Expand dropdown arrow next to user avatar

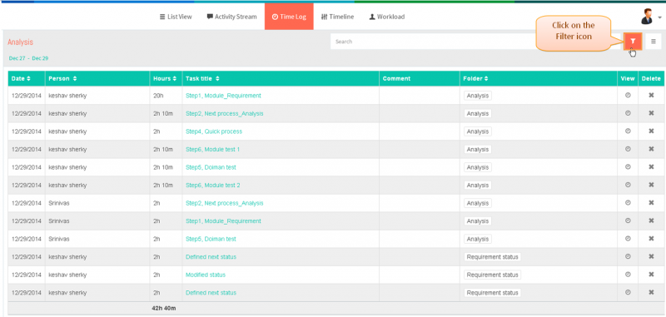pyautogui.click(x=659, y=17)
